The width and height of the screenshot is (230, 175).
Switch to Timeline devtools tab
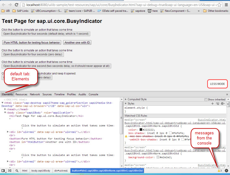pos(59,94)
